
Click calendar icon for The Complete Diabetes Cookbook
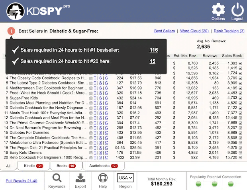[91, 138]
